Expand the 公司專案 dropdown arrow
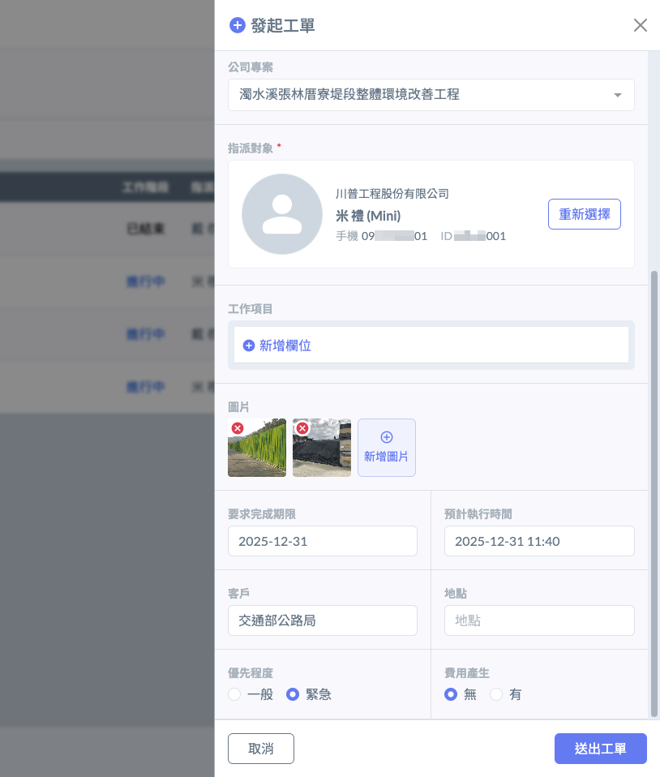The height and width of the screenshot is (777, 660). pyautogui.click(x=618, y=95)
